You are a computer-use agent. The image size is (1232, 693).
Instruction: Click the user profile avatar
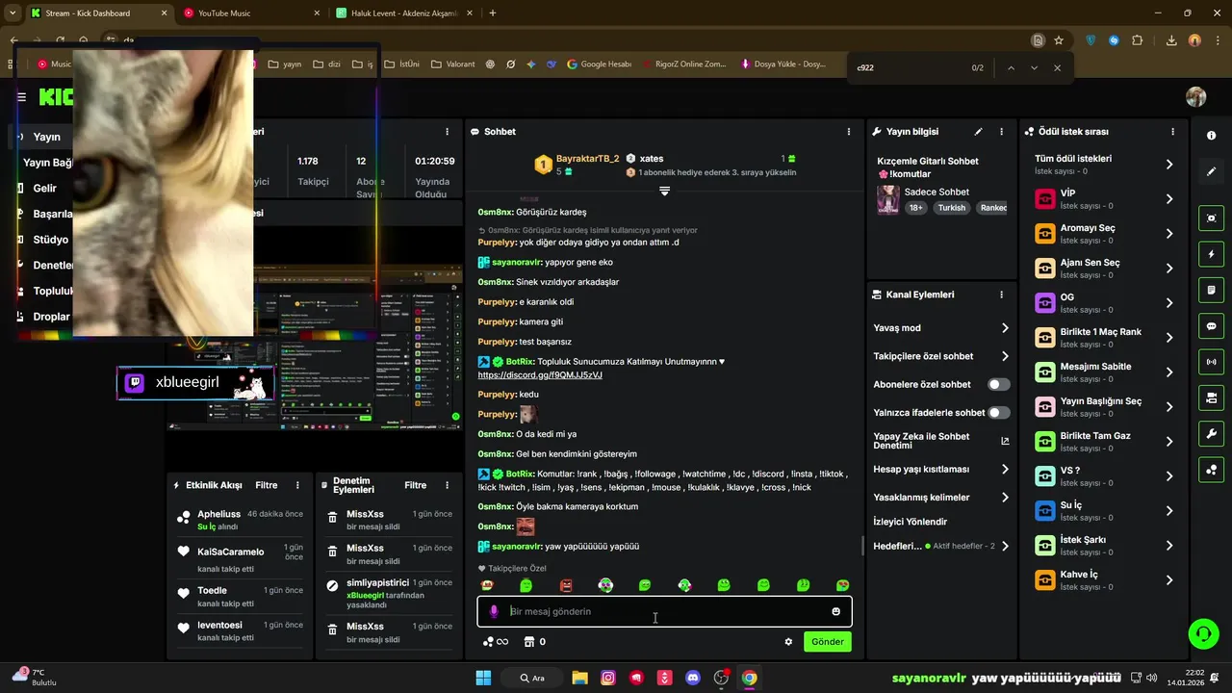pyautogui.click(x=1196, y=97)
